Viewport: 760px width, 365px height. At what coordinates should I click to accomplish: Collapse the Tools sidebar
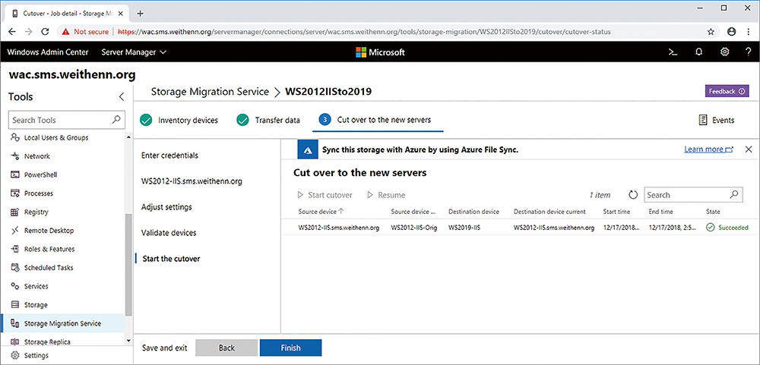[122, 97]
